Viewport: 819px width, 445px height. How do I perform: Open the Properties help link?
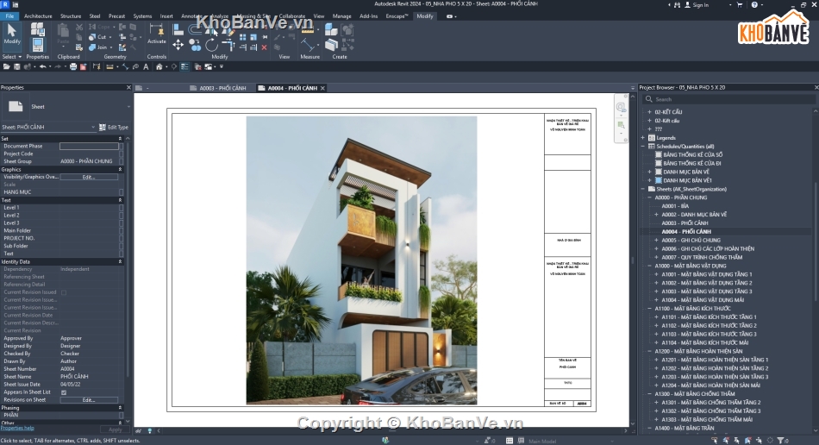point(17,428)
